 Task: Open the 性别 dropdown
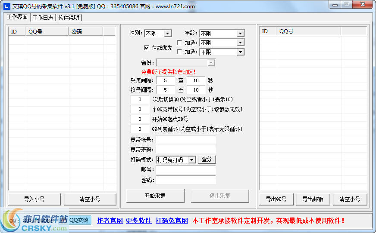coord(158,34)
